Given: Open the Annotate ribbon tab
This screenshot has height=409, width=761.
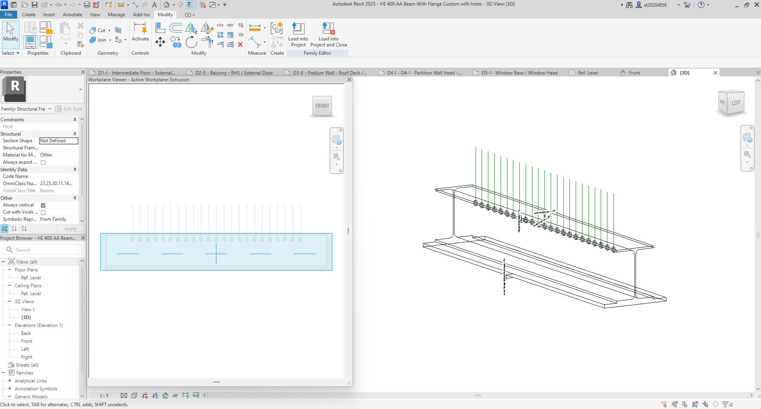Looking at the screenshot, I should coord(73,15).
